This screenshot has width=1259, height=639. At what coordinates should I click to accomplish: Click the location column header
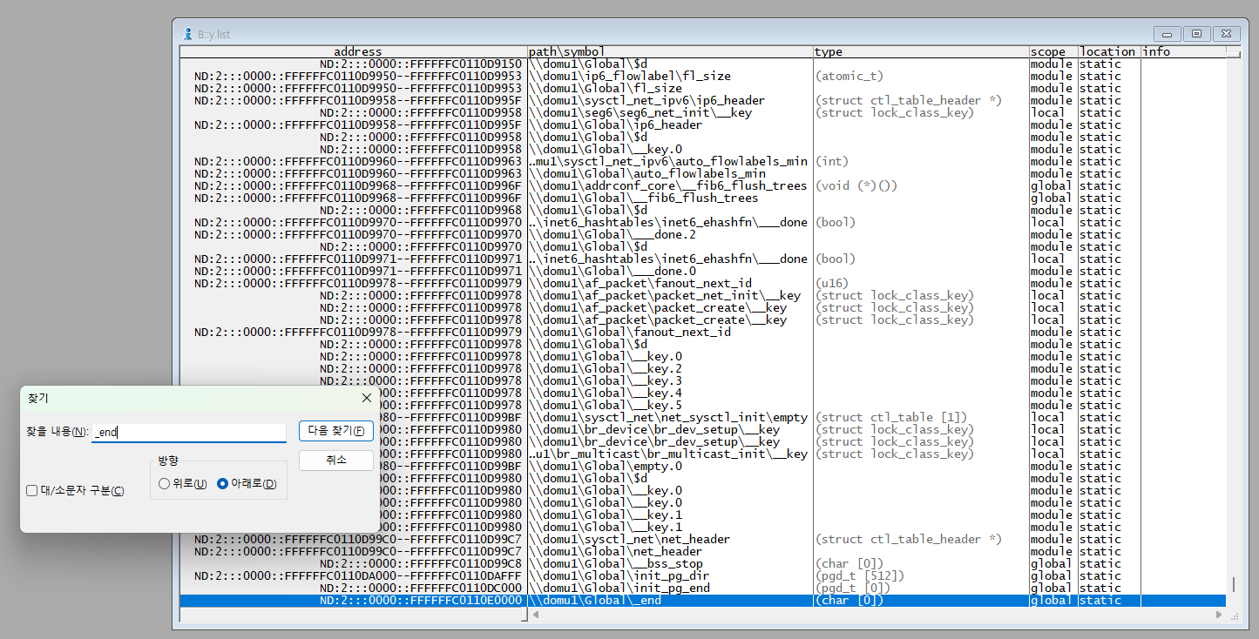coord(1107,52)
